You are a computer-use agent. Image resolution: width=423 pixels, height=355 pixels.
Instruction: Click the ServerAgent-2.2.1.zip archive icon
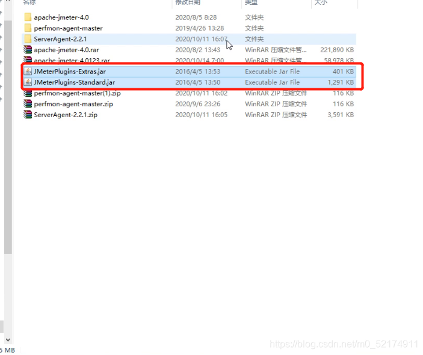pos(28,115)
